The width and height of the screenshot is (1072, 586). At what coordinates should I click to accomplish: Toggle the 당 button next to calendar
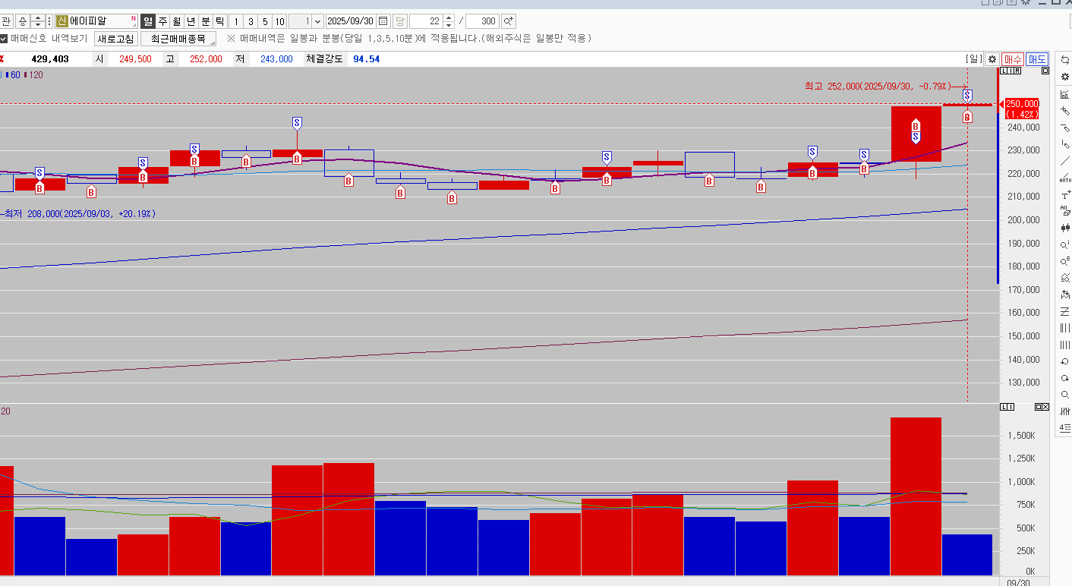400,21
